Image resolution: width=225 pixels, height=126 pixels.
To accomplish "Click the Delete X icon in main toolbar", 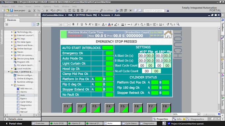I will 47,11.
